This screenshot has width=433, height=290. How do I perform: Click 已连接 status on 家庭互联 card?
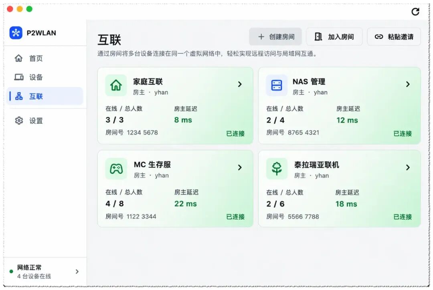pos(235,133)
